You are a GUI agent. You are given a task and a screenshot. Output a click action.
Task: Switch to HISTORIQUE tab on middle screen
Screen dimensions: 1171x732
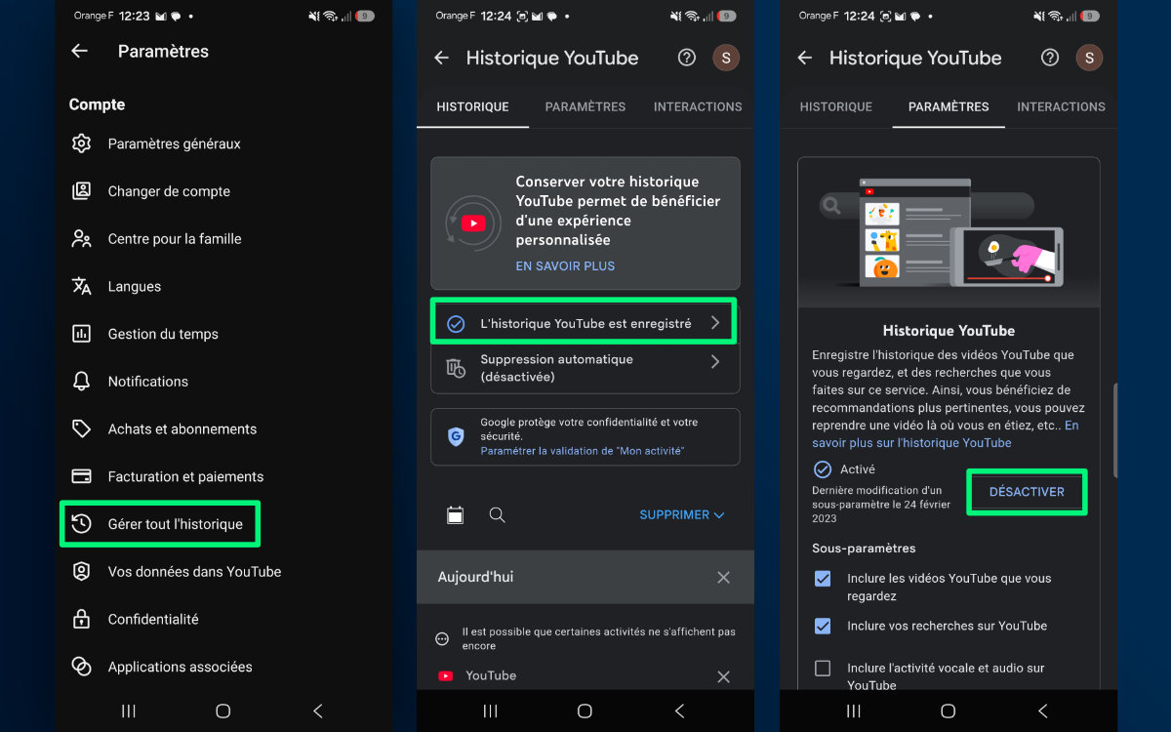472,106
